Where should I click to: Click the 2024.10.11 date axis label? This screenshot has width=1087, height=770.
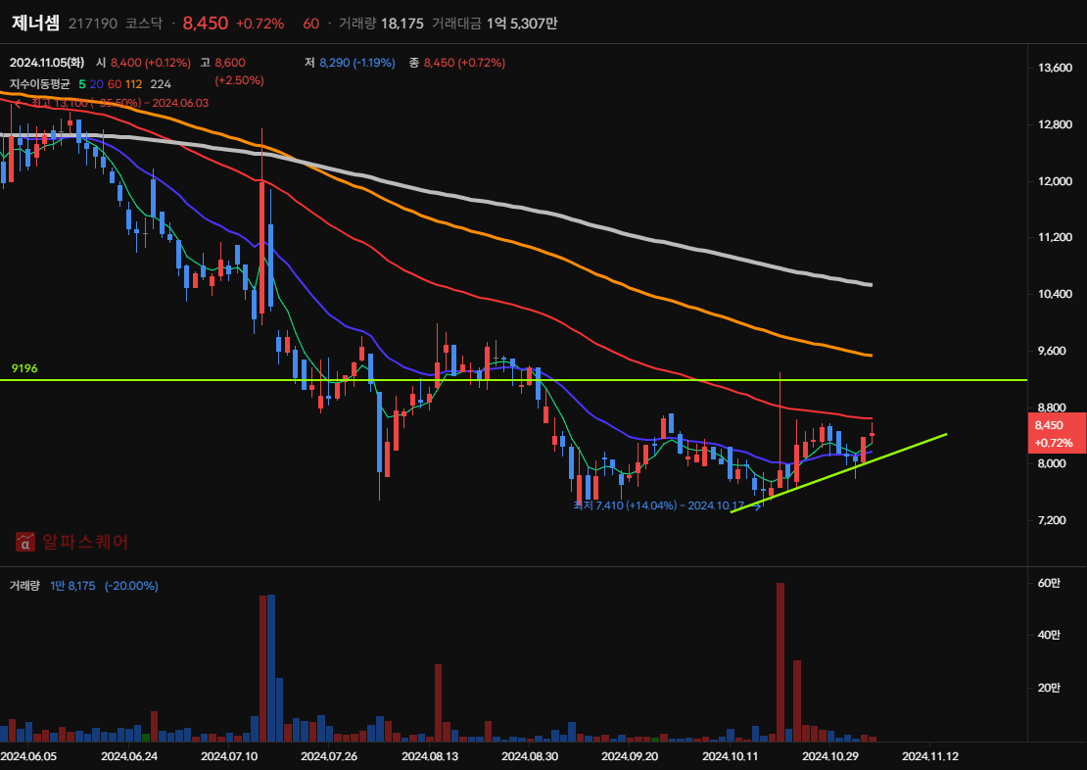coord(730,756)
